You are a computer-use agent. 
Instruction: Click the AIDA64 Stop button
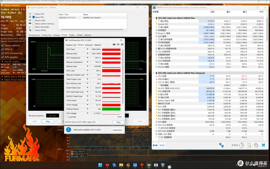click(48, 121)
